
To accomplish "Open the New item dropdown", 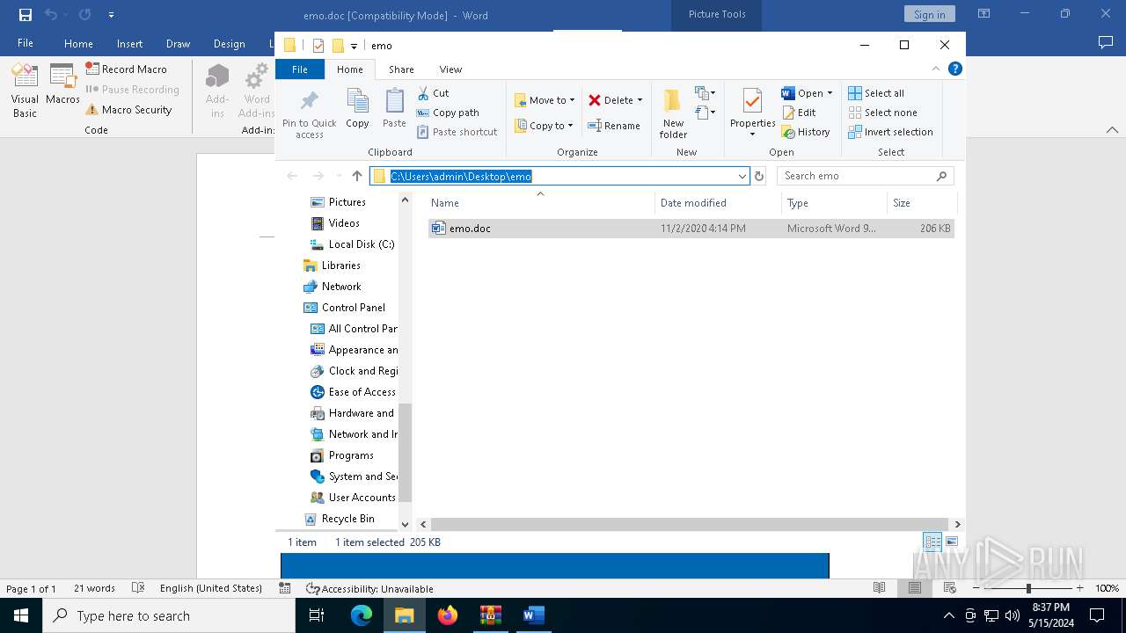I will click(706, 92).
